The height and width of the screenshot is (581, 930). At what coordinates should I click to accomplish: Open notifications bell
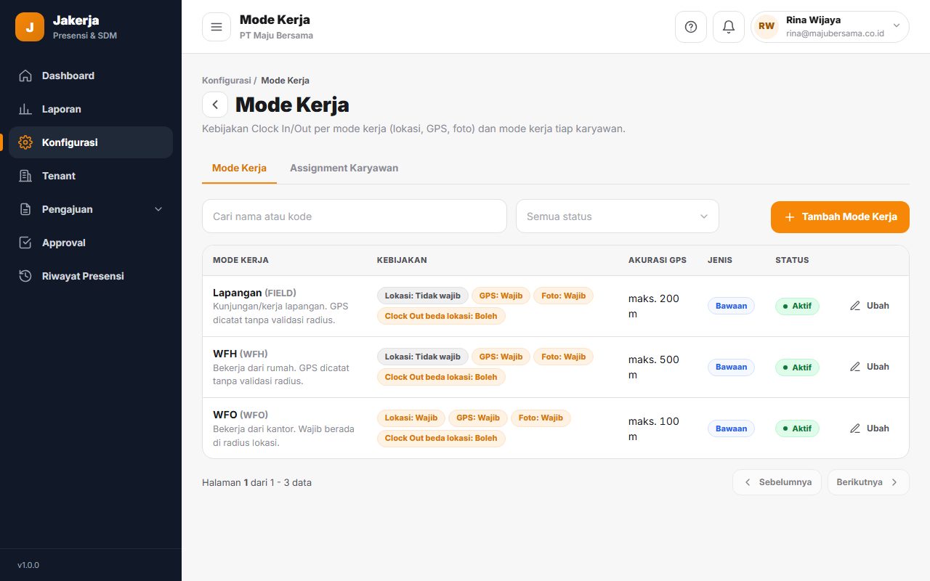[x=729, y=27]
